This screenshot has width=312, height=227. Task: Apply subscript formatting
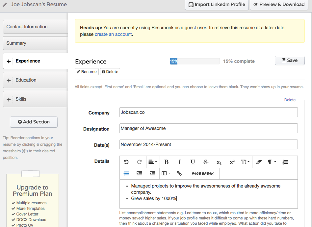219,162
